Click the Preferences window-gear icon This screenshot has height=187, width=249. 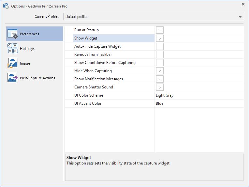click(12, 34)
